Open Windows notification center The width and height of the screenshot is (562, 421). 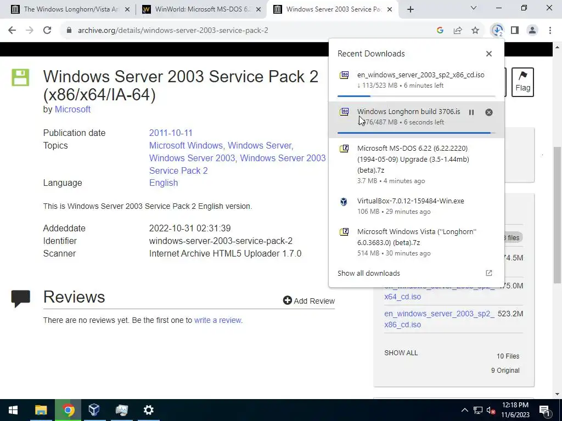point(545,410)
